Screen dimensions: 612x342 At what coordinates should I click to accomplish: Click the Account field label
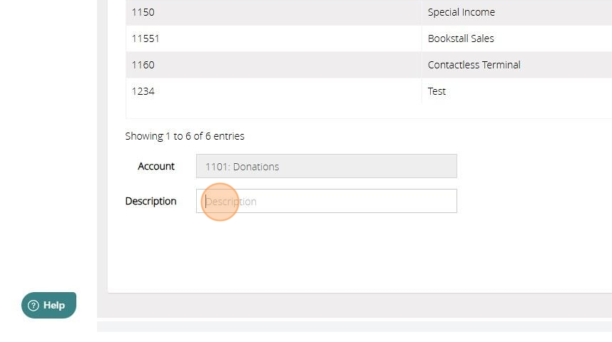click(156, 167)
